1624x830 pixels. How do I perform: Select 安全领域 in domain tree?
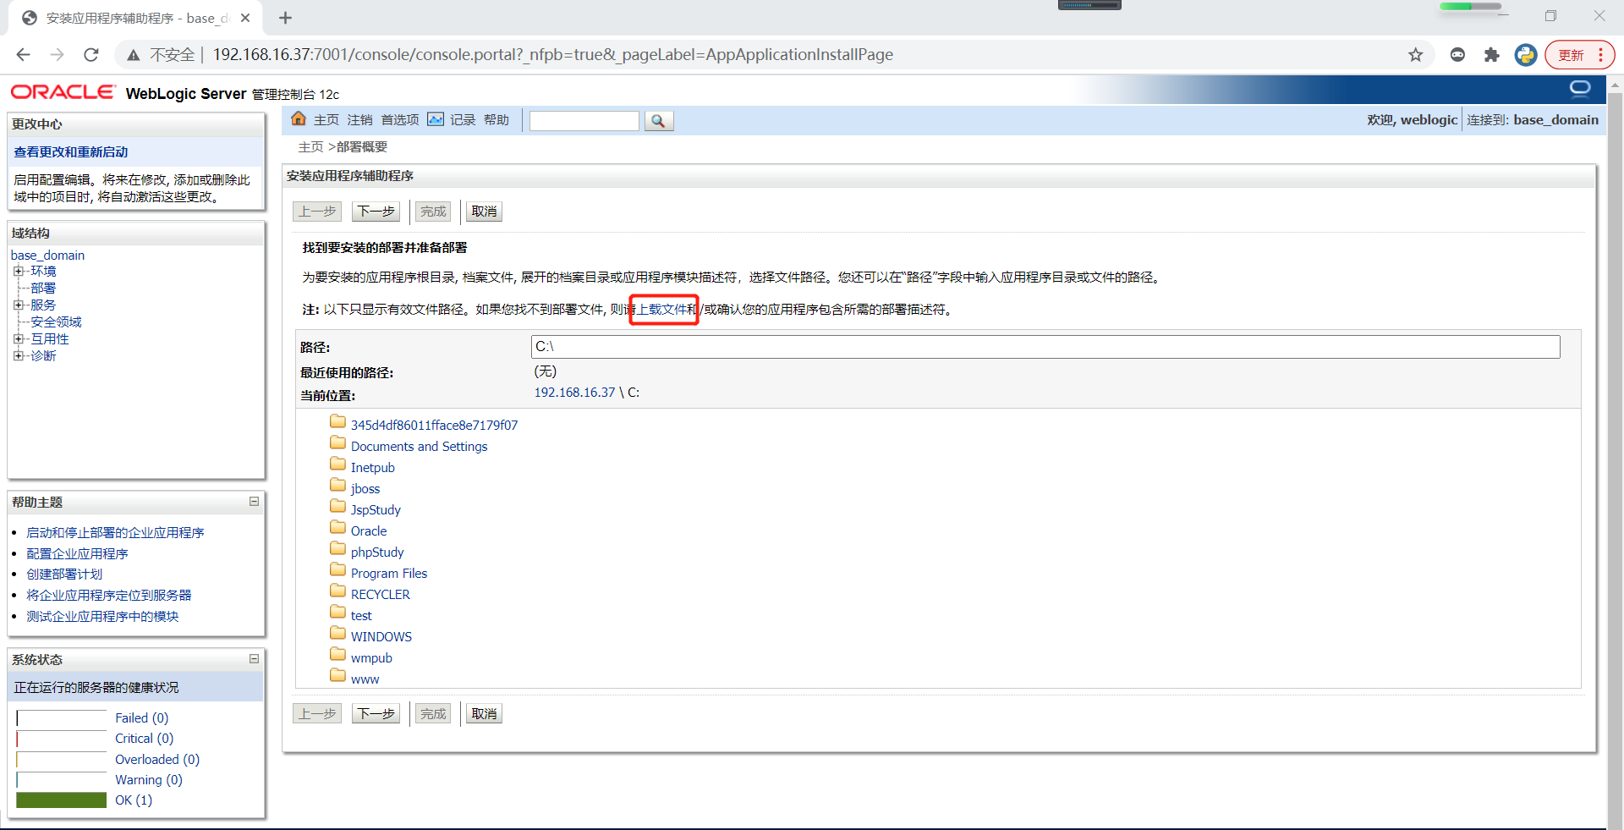pos(56,322)
